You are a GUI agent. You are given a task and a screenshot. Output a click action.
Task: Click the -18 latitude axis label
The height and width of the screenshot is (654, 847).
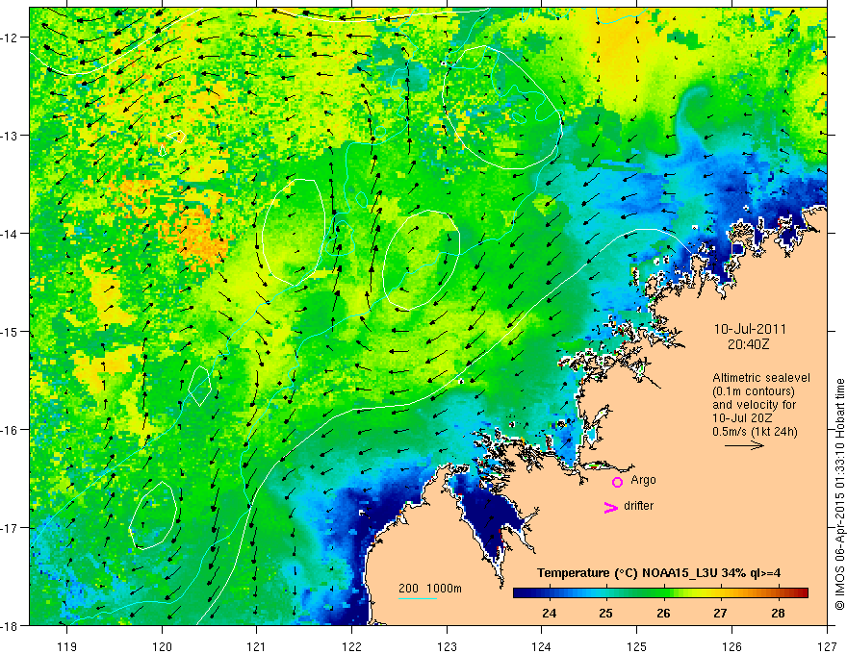click(x=10, y=626)
